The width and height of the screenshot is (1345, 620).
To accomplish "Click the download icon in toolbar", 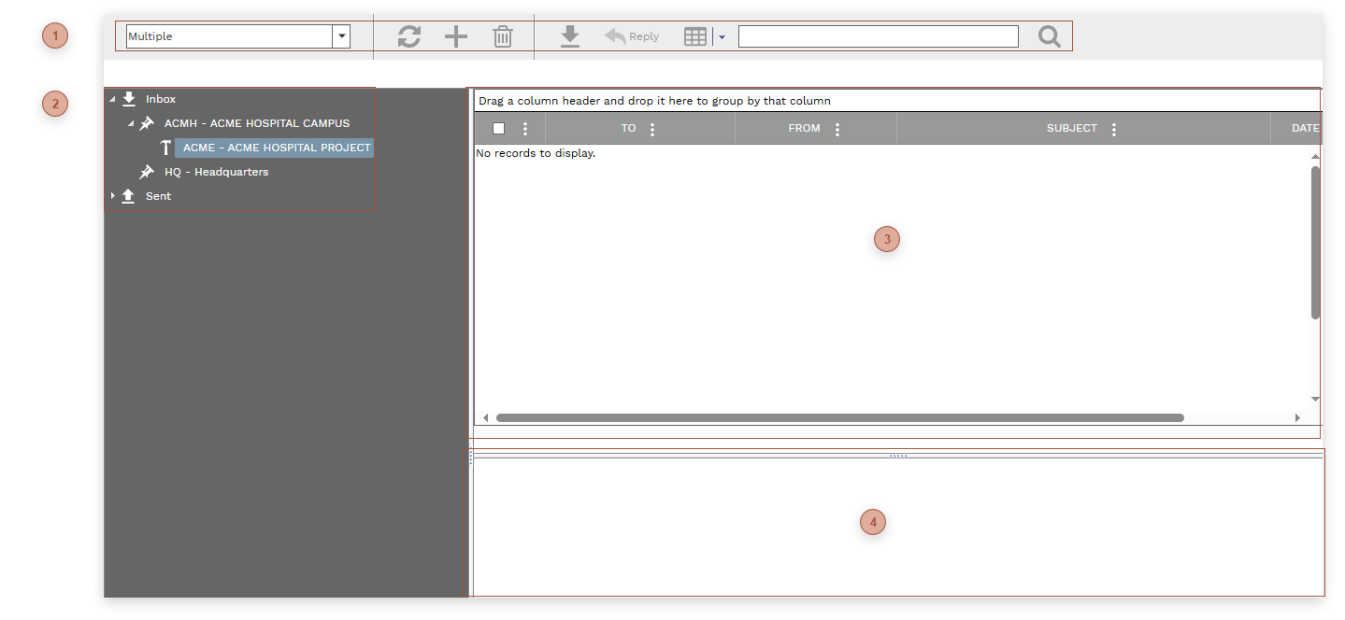I will [570, 36].
